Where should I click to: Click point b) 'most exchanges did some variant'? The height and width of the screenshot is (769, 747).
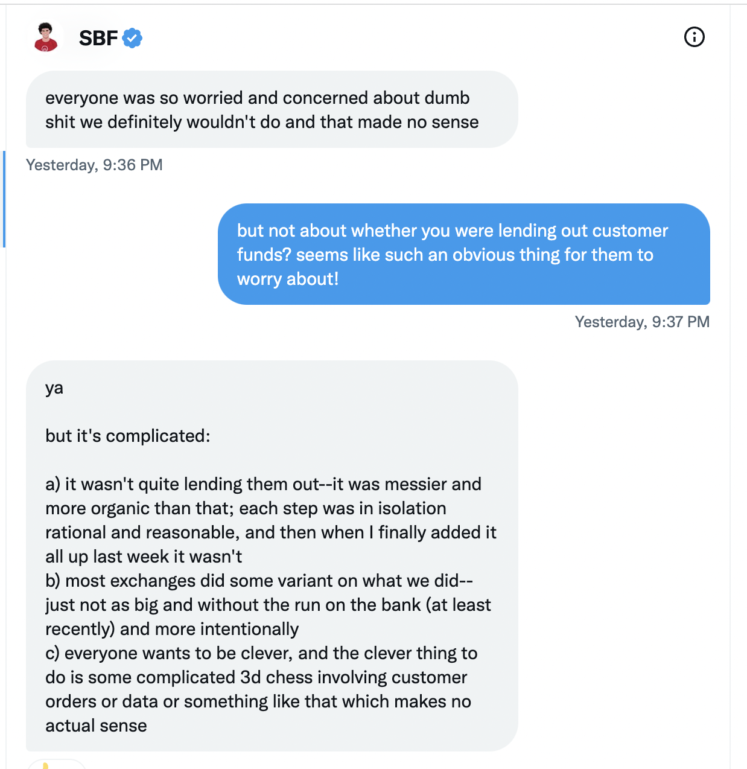pyautogui.click(x=269, y=605)
